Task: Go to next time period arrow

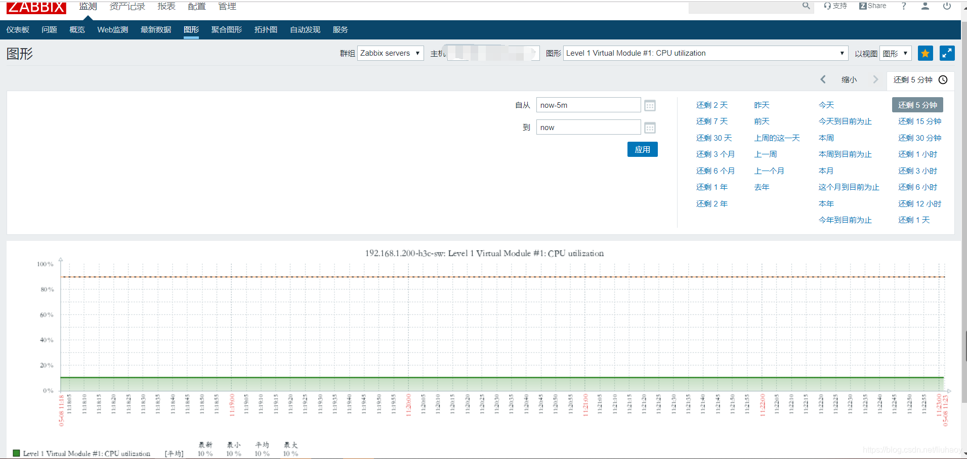Action: 875,79
